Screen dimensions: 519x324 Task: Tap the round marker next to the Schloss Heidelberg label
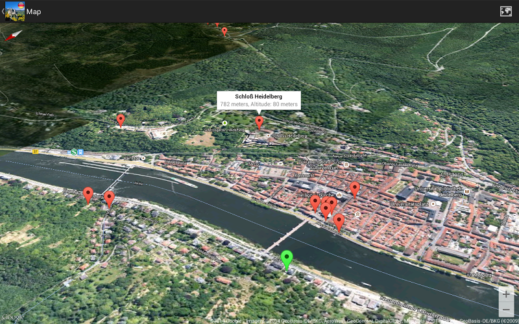click(x=268, y=135)
